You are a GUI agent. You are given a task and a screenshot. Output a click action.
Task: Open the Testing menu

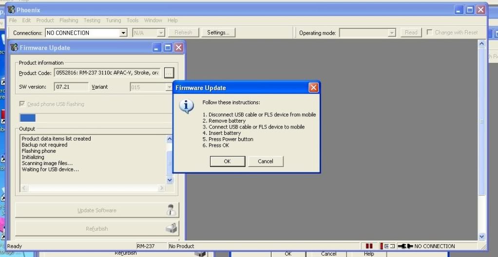click(92, 20)
